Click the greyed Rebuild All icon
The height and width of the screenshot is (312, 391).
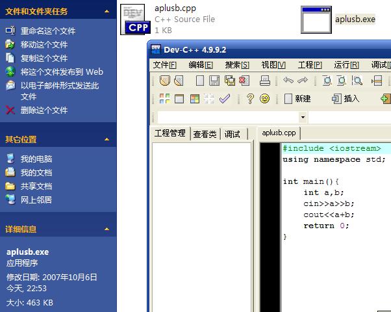209,99
